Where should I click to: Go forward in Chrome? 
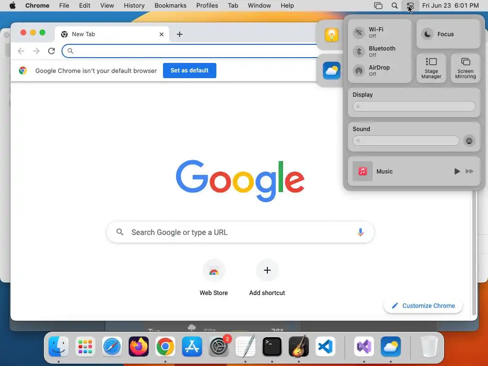tap(36, 51)
